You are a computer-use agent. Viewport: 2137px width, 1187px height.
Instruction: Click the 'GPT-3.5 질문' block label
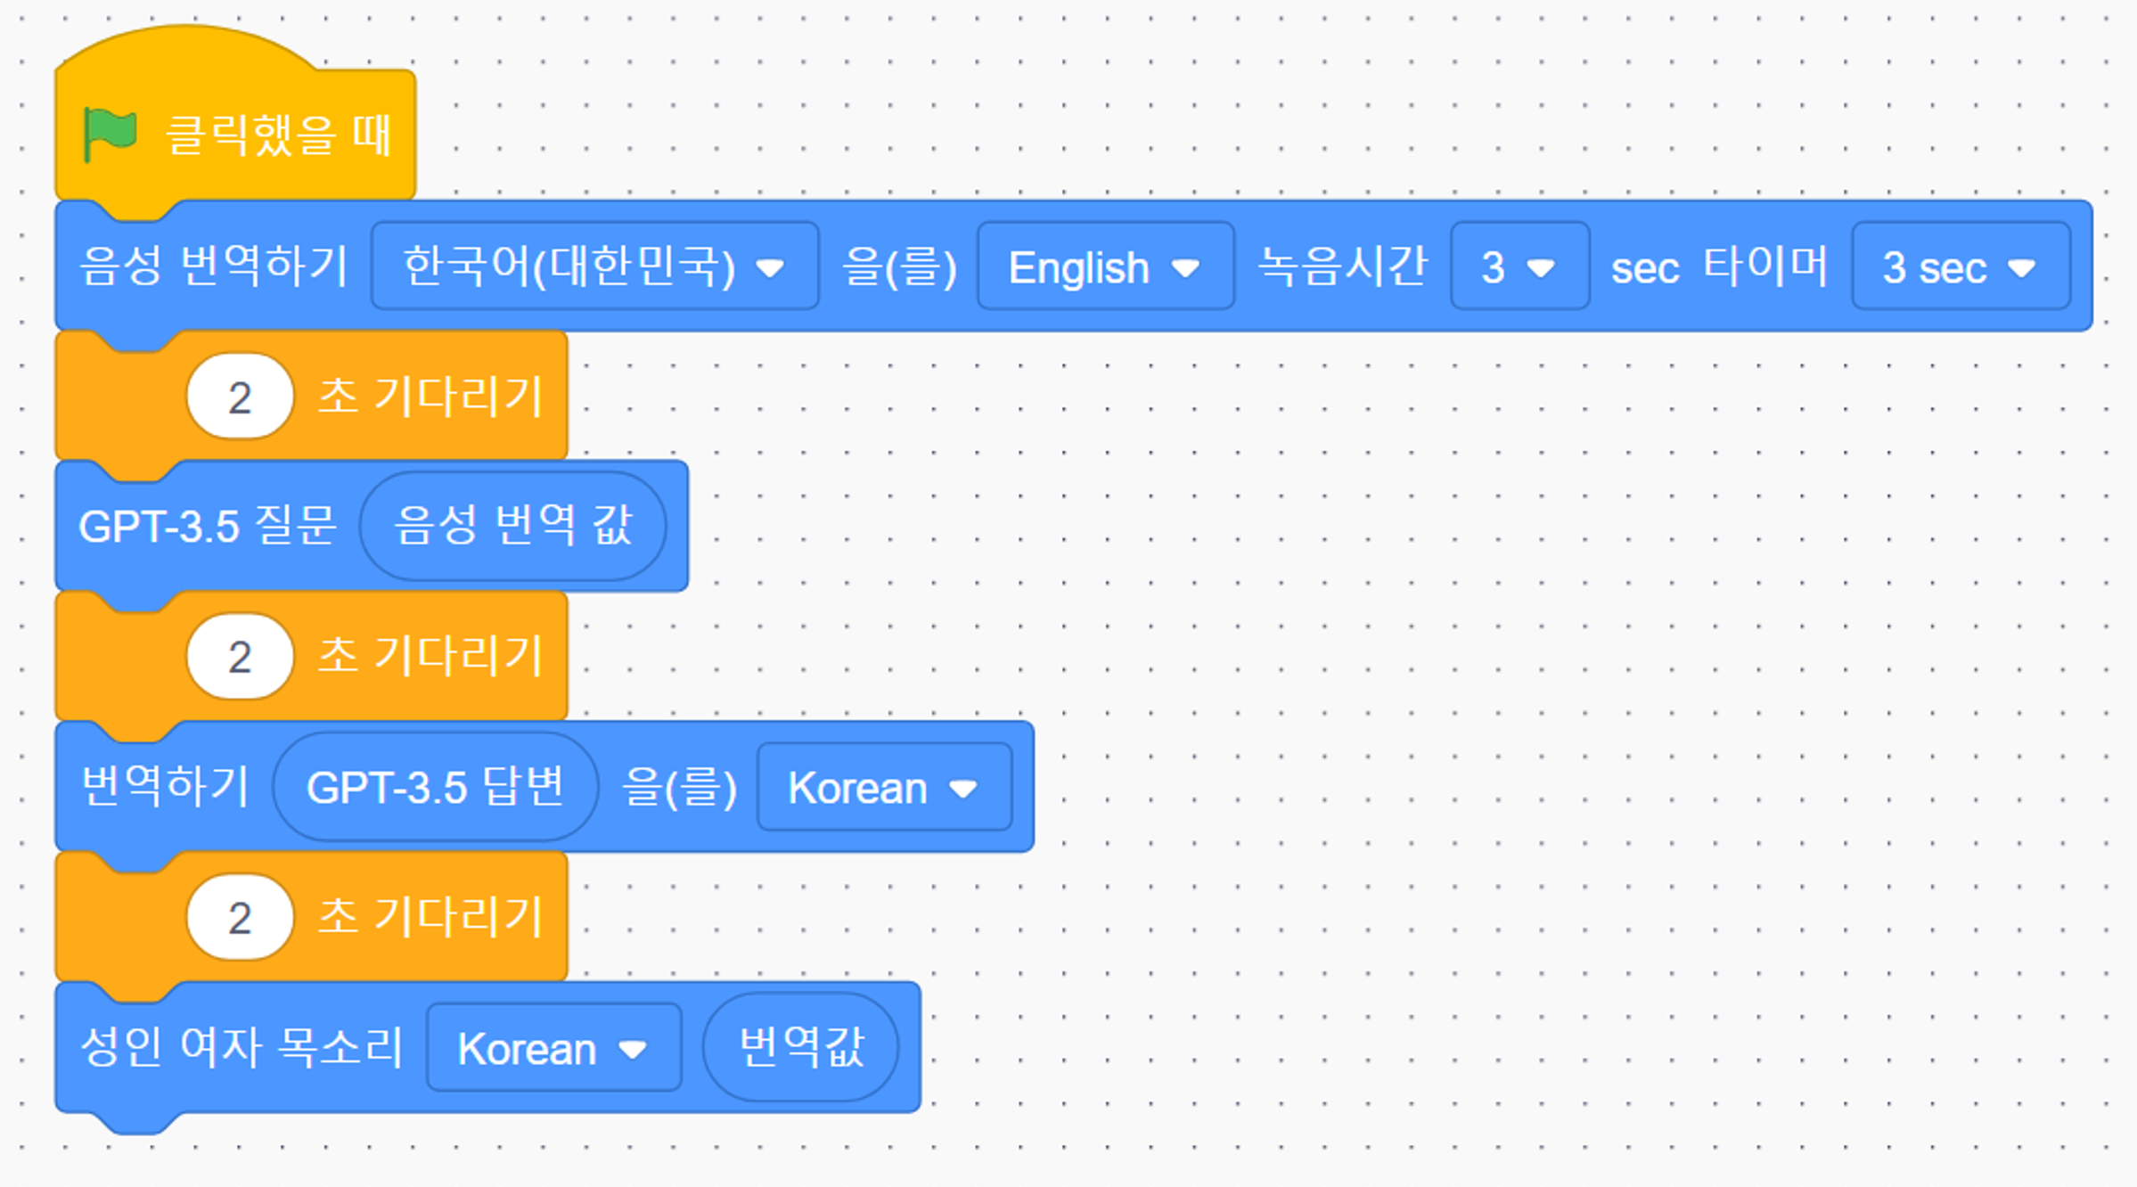(208, 526)
